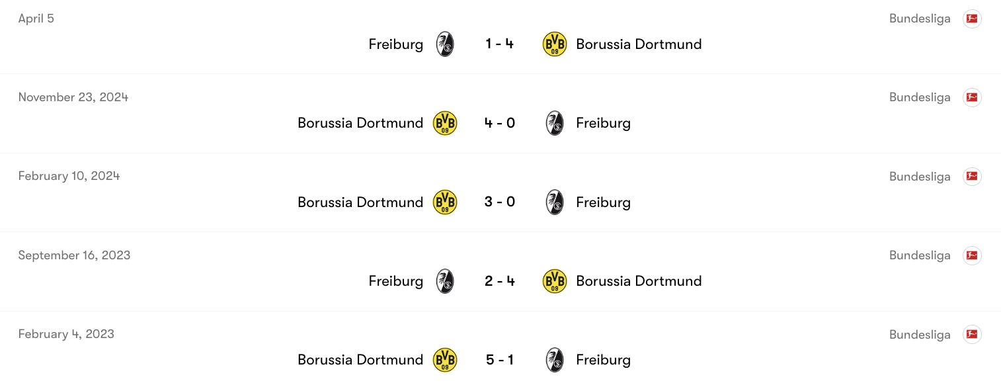Image resolution: width=1001 pixels, height=385 pixels.
Task: Click the BVB logo in the September 16 match
Action: 555,281
